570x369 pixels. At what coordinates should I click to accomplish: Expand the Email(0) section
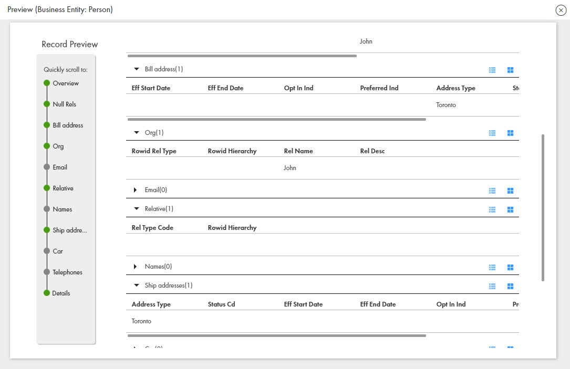135,190
